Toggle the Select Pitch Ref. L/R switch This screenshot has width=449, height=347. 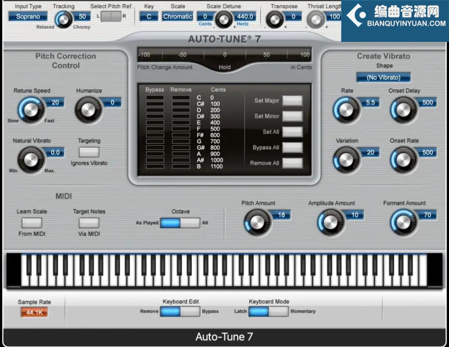(x=111, y=16)
